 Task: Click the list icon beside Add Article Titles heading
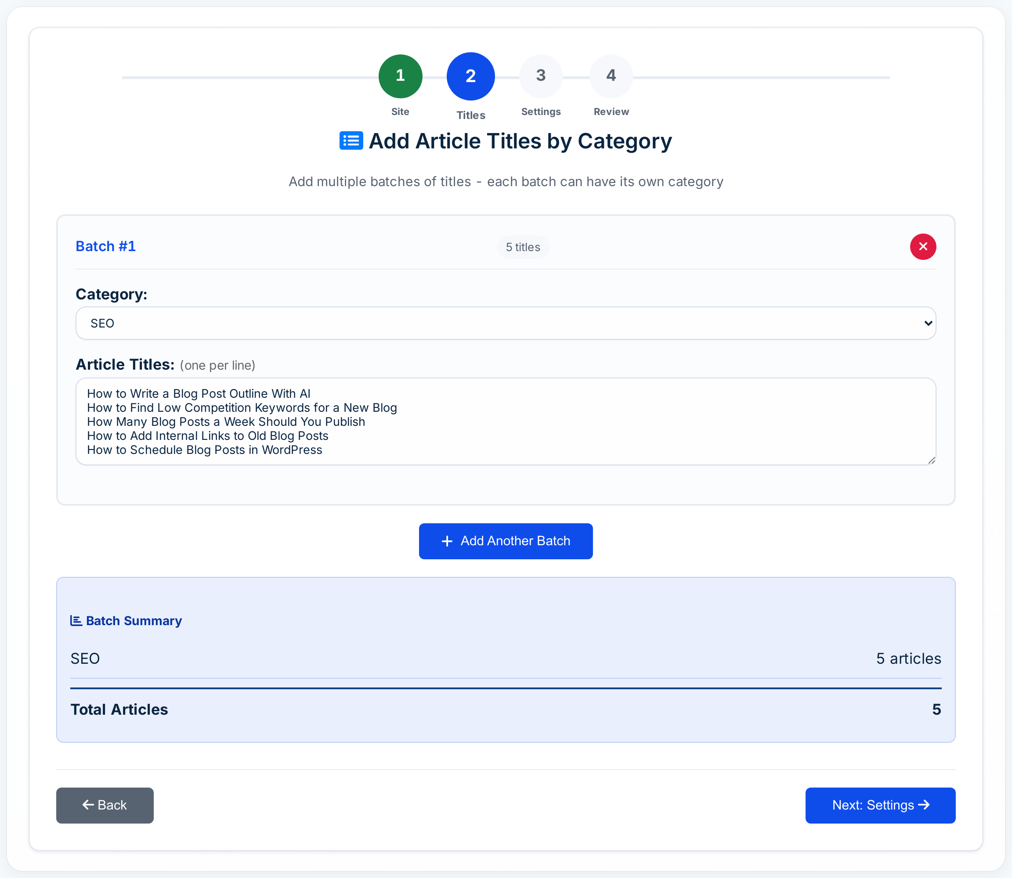(x=351, y=141)
